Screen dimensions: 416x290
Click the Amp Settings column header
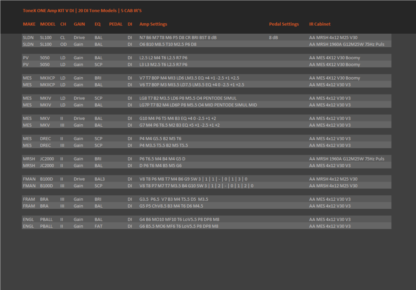[x=153, y=24]
